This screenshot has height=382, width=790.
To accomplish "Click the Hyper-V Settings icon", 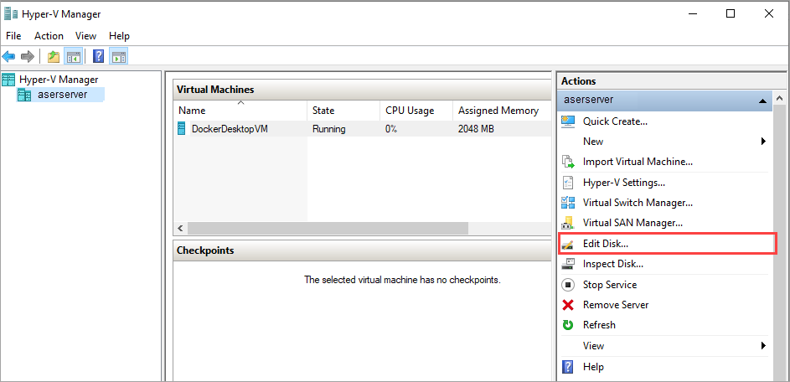I will point(568,183).
